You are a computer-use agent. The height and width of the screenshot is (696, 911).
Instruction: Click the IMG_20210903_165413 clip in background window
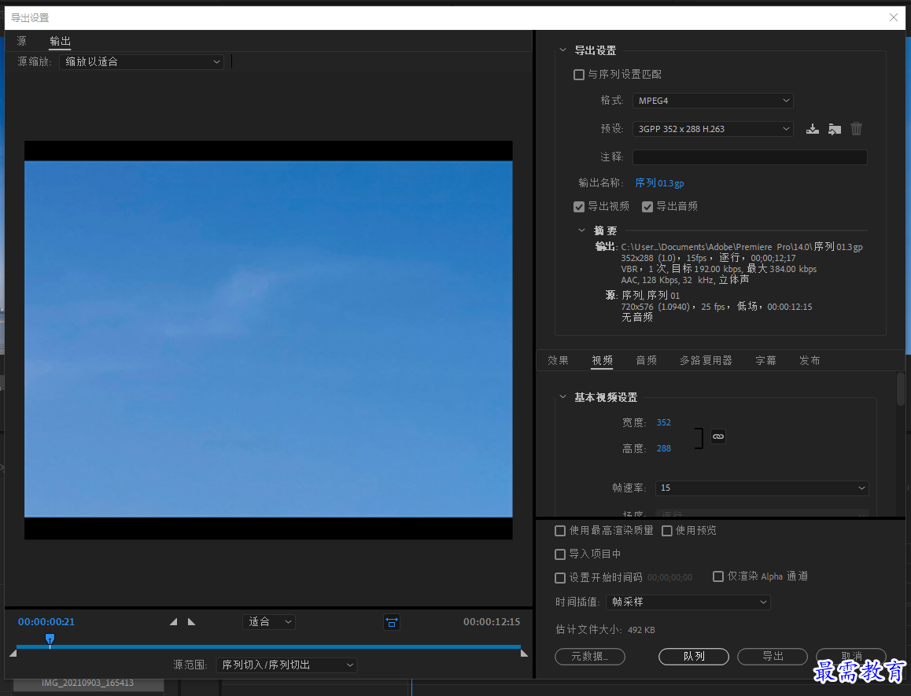[87, 683]
